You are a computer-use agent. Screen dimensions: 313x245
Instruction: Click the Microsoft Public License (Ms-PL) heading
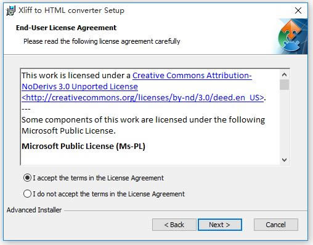[x=84, y=147]
